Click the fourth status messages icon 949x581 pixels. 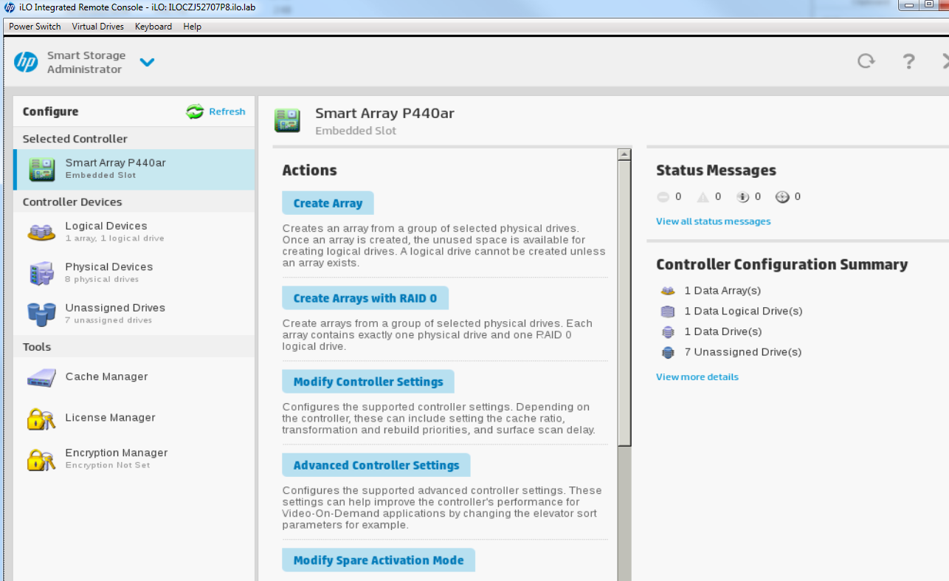[783, 197]
